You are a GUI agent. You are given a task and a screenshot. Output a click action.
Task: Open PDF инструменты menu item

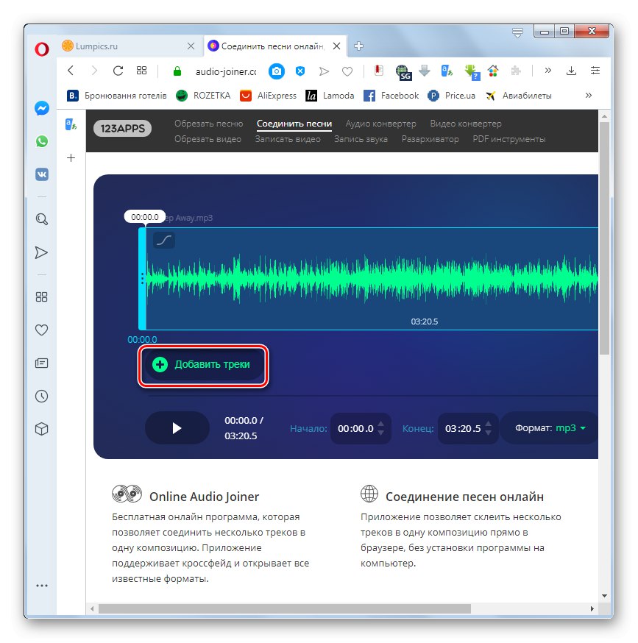(508, 139)
